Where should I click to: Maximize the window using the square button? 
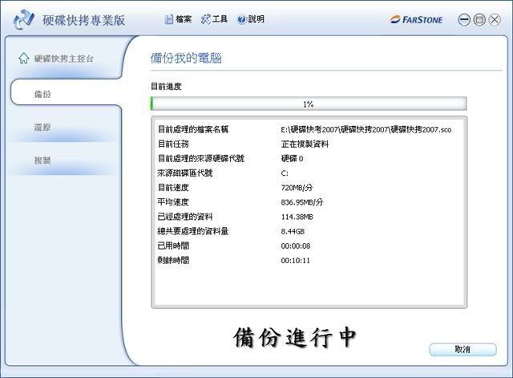pyautogui.click(x=479, y=19)
